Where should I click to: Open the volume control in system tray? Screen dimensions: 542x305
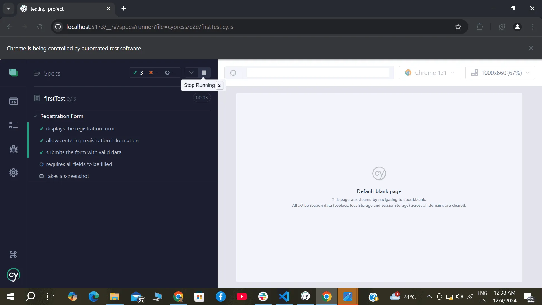(x=460, y=297)
